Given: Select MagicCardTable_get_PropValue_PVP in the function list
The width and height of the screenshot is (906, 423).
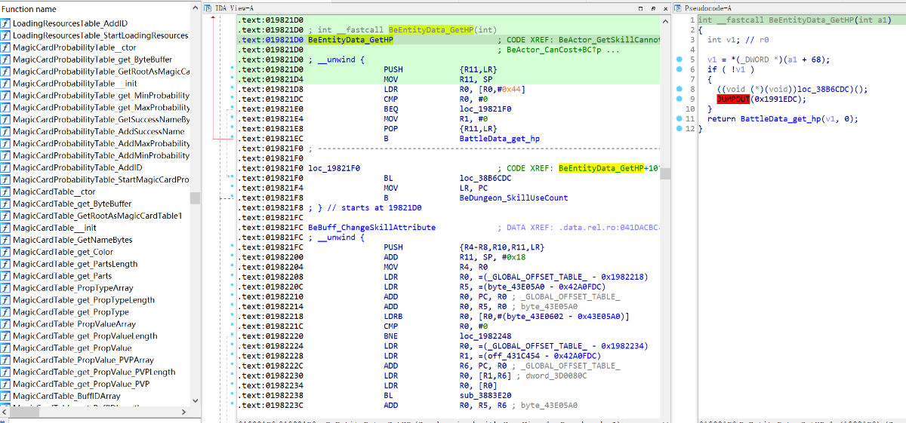Looking at the screenshot, I should point(81,385).
